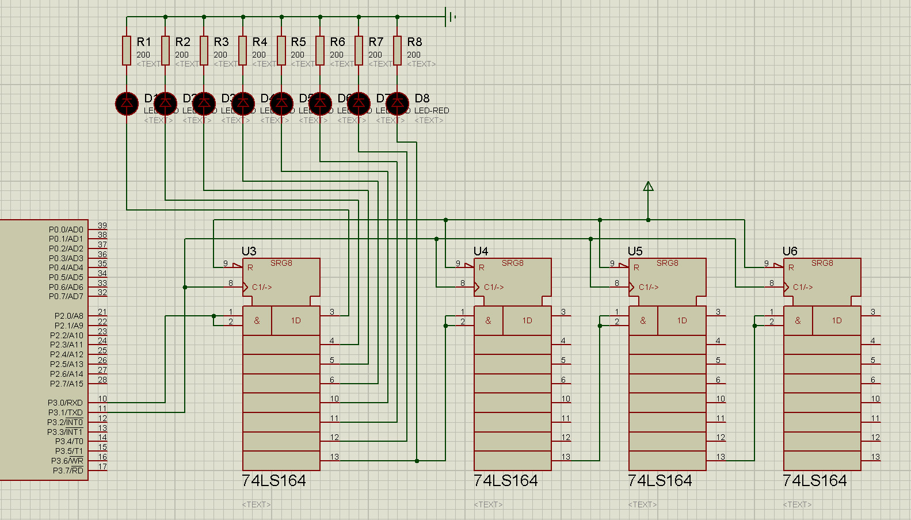
Task: Click the P3.0/RXD pin label
Action: (66, 403)
